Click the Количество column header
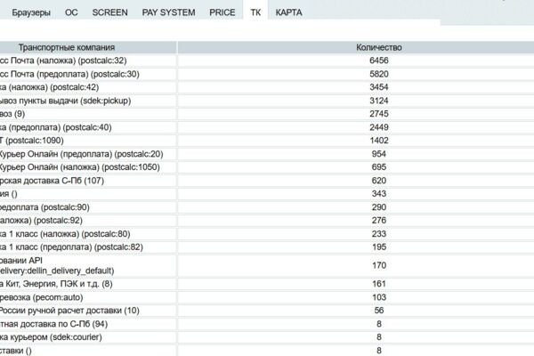This screenshot has width=534, height=356. point(379,47)
